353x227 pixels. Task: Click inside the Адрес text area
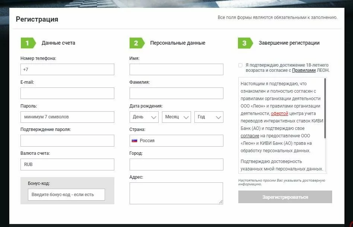tap(176, 193)
